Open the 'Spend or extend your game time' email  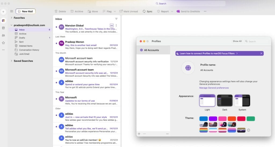87,84
